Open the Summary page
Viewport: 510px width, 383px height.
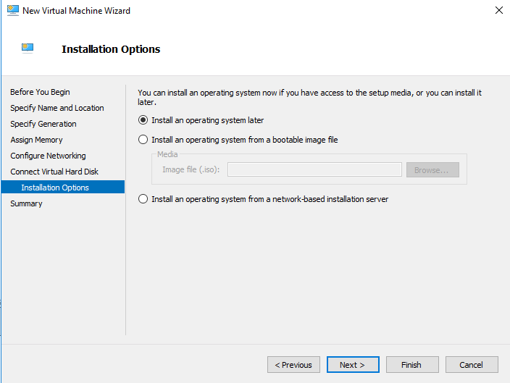(26, 203)
